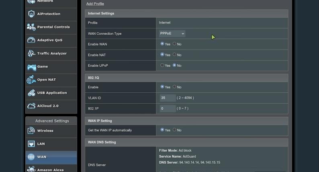Viewport: 319px width, 172px height.
Task: Click the DNS Server addresses line
Action: point(190,162)
